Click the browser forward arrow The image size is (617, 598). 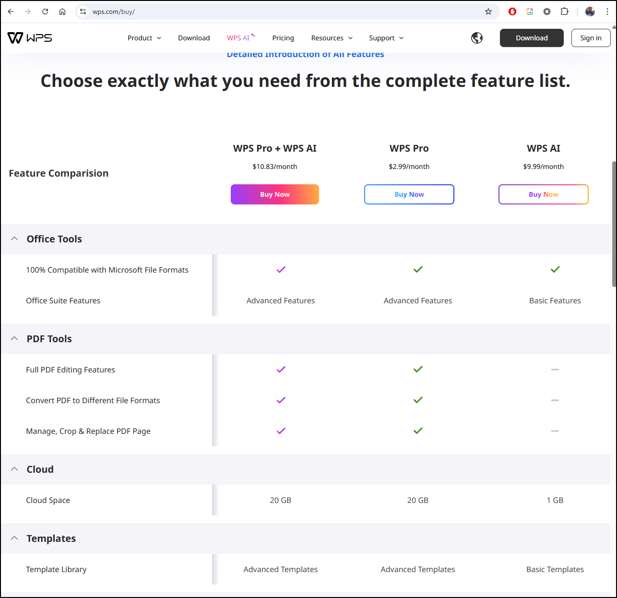click(x=28, y=12)
